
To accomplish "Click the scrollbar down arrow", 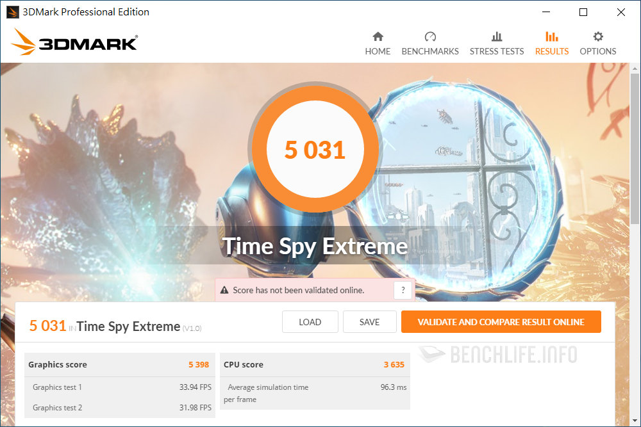I will [x=635, y=421].
